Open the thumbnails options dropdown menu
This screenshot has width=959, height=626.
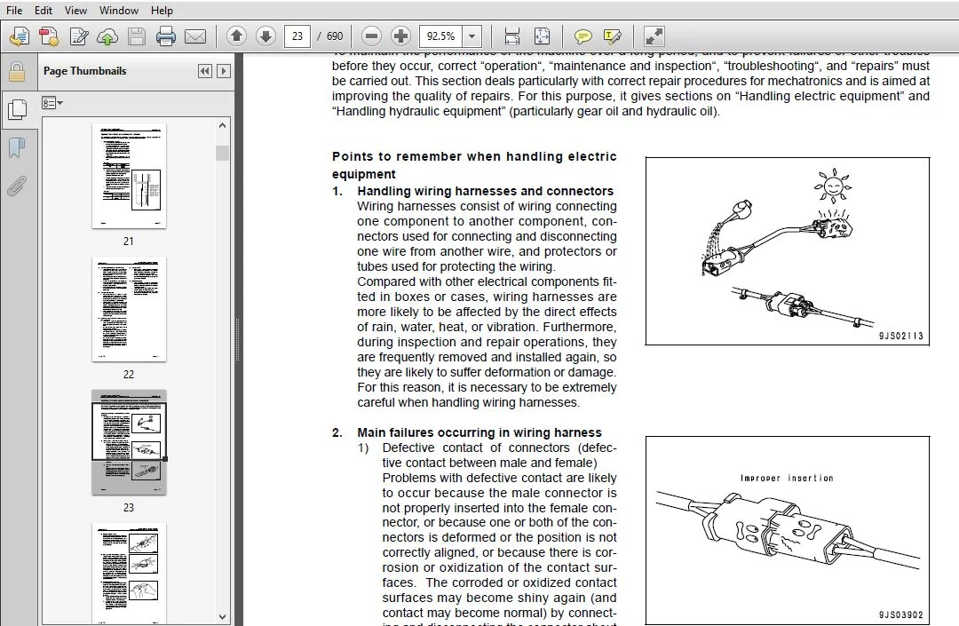click(52, 103)
